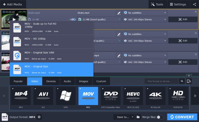
Task: Toggle the Merge files switch
Action: [160, 117]
